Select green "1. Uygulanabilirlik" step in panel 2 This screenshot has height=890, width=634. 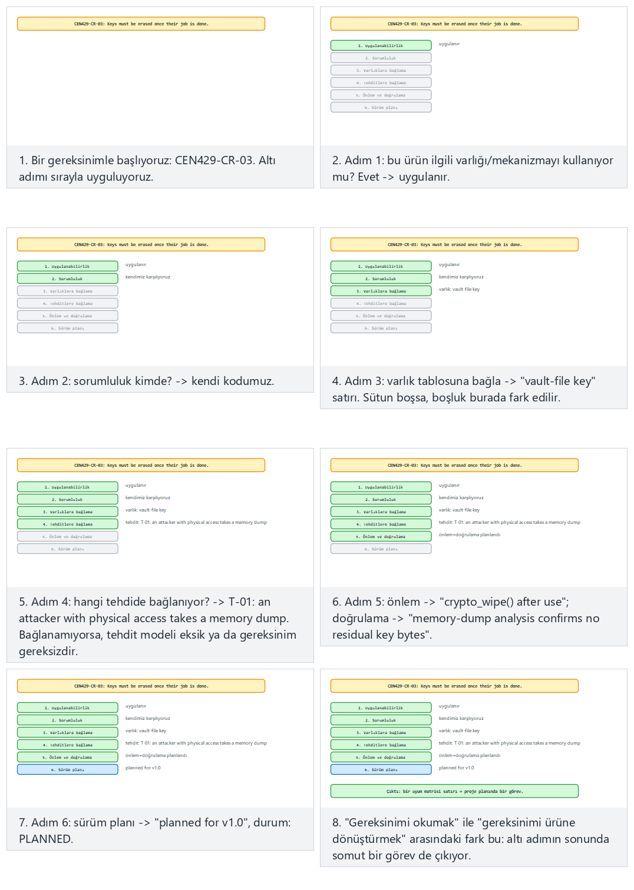point(381,45)
